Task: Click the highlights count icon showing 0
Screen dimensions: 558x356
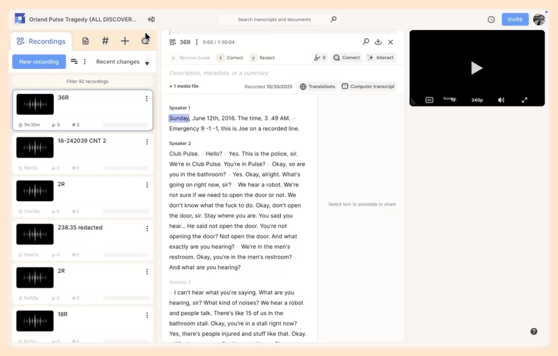Action: point(319,58)
